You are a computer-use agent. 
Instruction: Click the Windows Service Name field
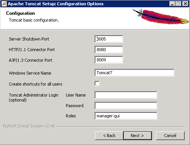point(135,73)
